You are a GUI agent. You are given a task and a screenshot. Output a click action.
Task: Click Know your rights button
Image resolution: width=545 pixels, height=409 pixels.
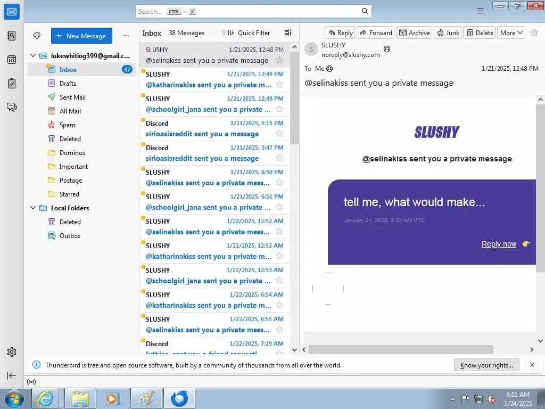point(486,365)
